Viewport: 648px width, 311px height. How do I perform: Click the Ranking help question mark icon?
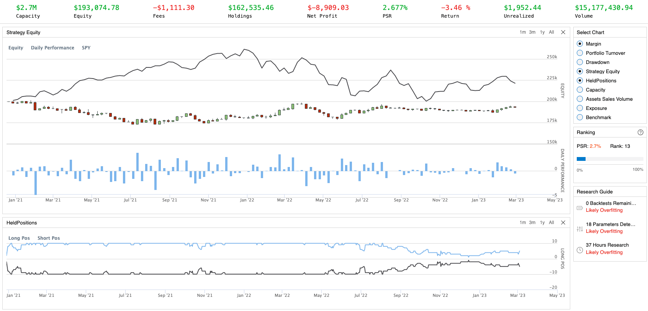(640, 132)
